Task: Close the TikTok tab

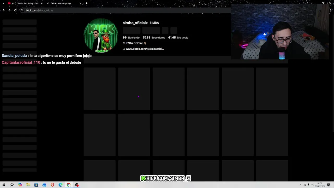Action: [80, 3]
